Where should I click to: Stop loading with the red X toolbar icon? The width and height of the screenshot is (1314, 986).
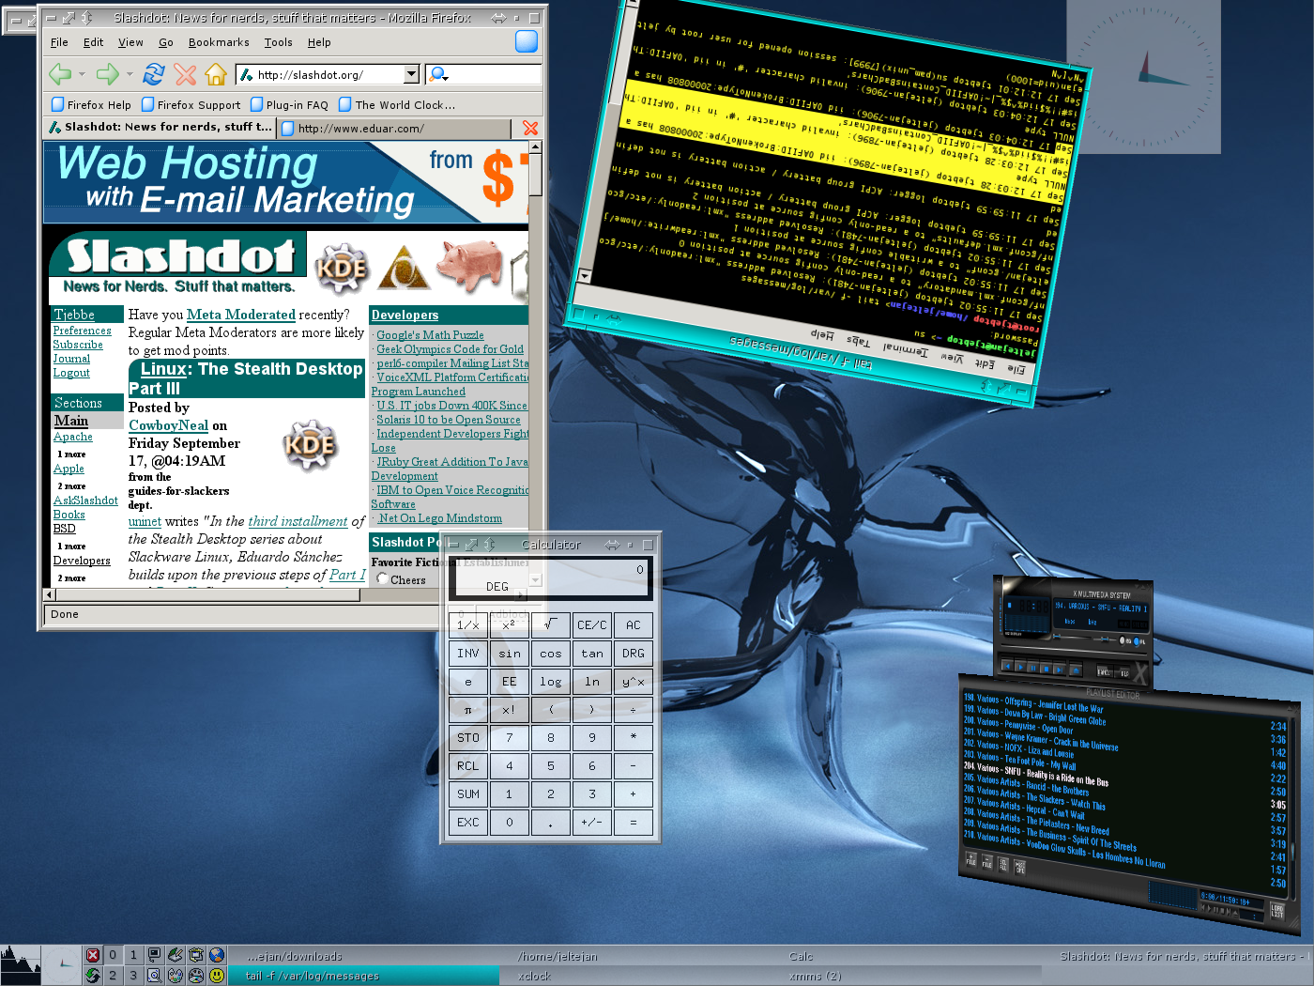coord(186,74)
